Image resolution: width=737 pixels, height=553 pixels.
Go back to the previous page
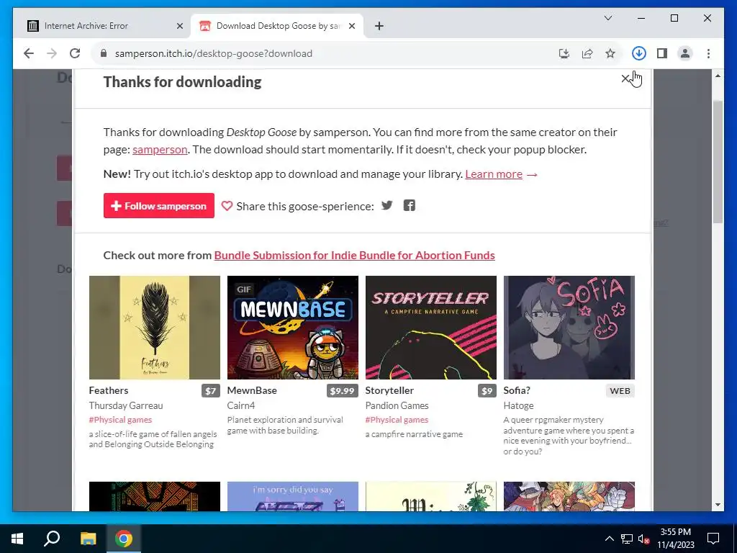29,53
